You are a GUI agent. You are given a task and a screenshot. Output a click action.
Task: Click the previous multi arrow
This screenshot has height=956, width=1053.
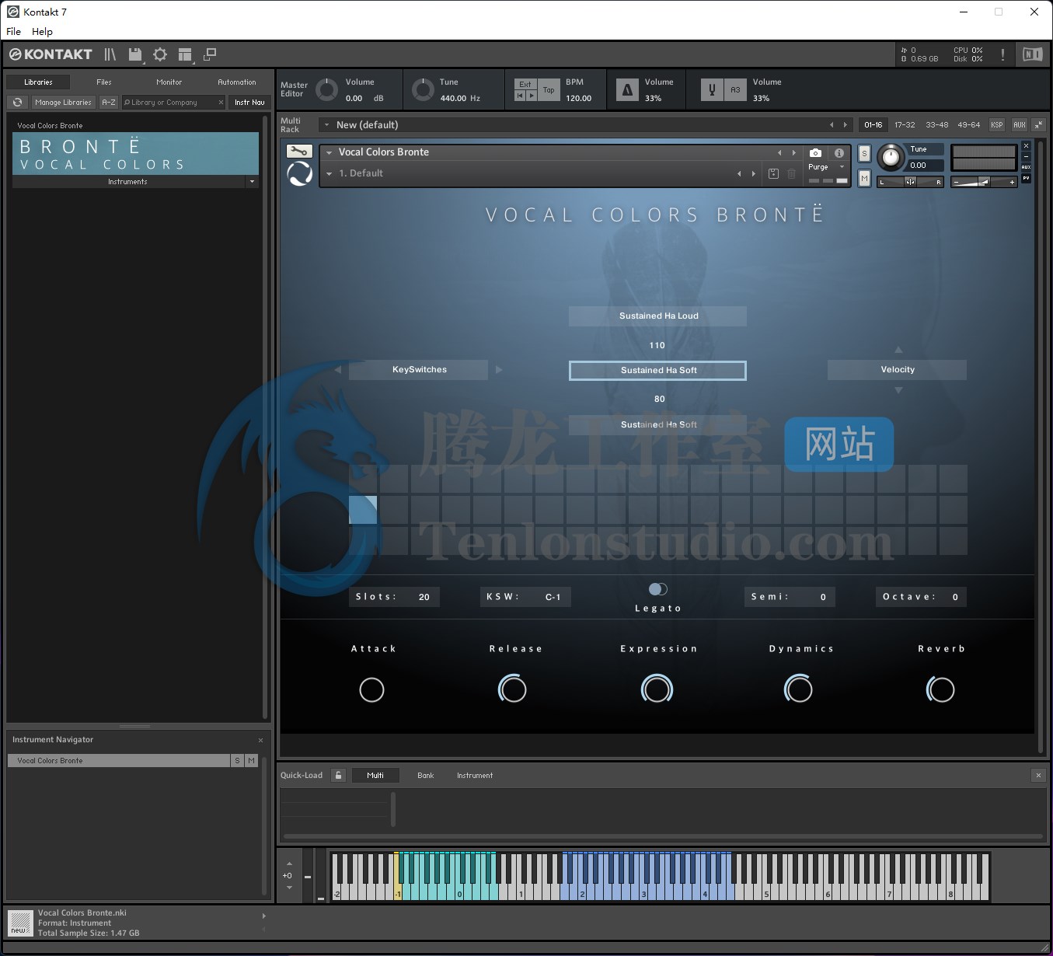832,124
